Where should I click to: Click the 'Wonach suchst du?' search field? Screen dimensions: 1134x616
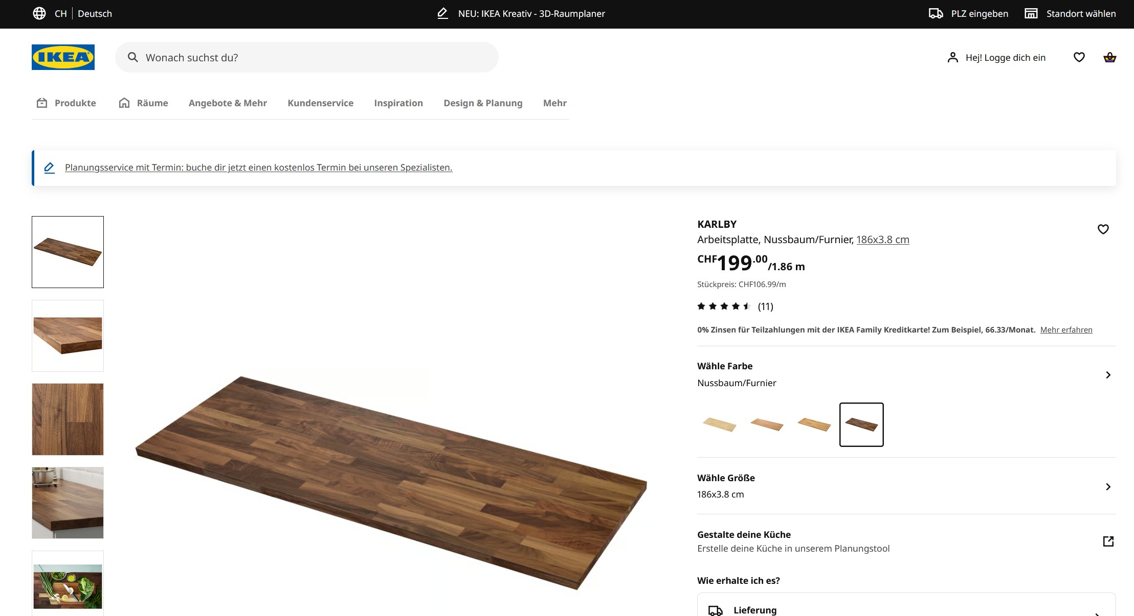pos(307,58)
